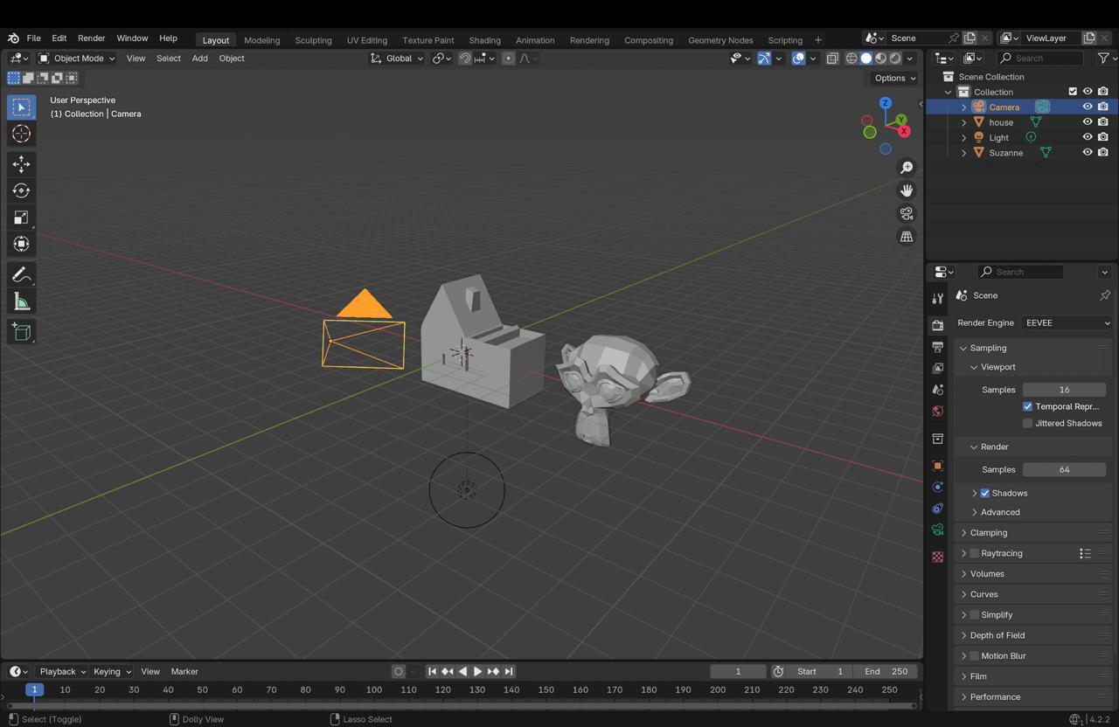
Task: Click the Add Cube tool icon
Action: click(x=21, y=331)
